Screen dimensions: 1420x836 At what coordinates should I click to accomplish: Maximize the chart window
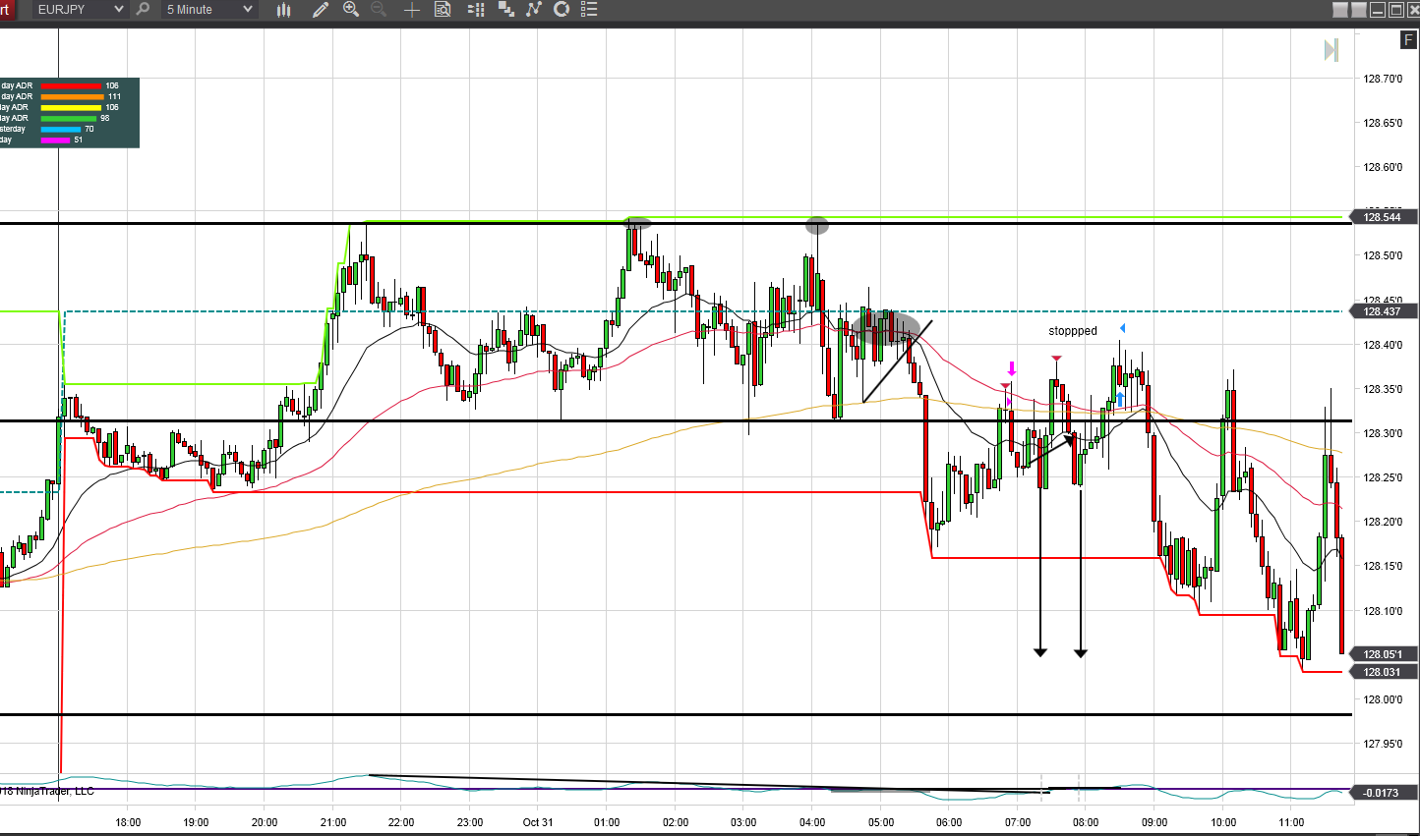[1395, 10]
